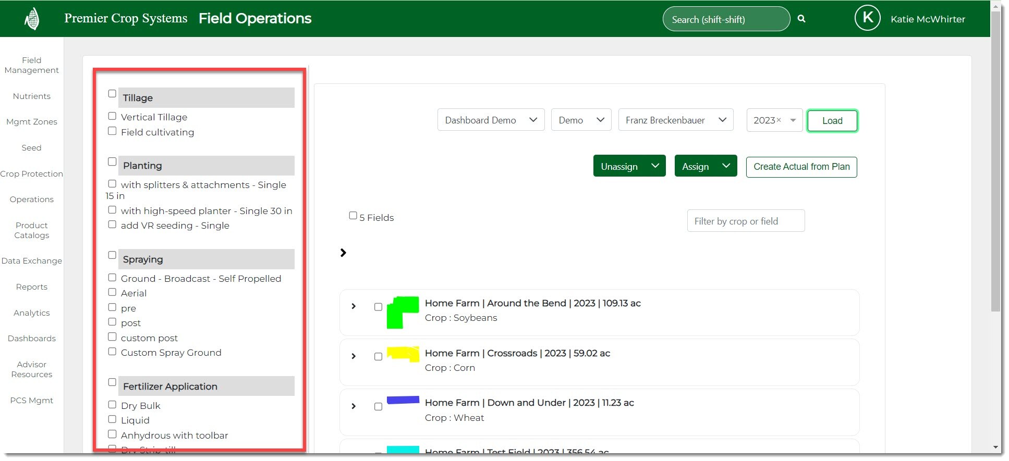Tick the Dry Bulk fertilizer checkbox
The image size is (1009, 461).
[x=112, y=405]
